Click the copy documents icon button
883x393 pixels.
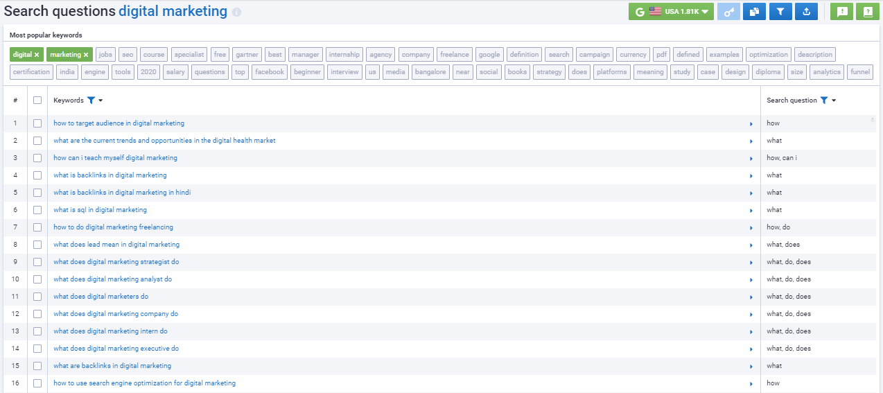tap(754, 12)
